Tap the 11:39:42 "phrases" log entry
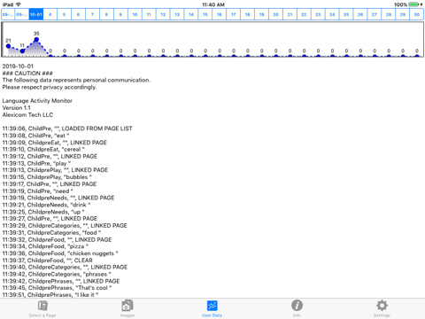Viewport: 425px width, 319px height. [x=57, y=274]
